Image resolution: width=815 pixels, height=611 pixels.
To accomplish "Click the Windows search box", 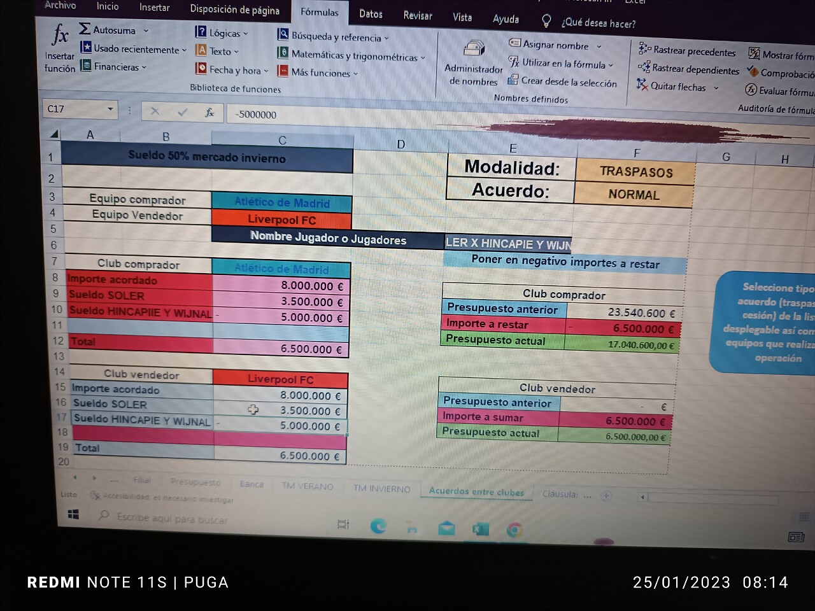I will tap(172, 519).
